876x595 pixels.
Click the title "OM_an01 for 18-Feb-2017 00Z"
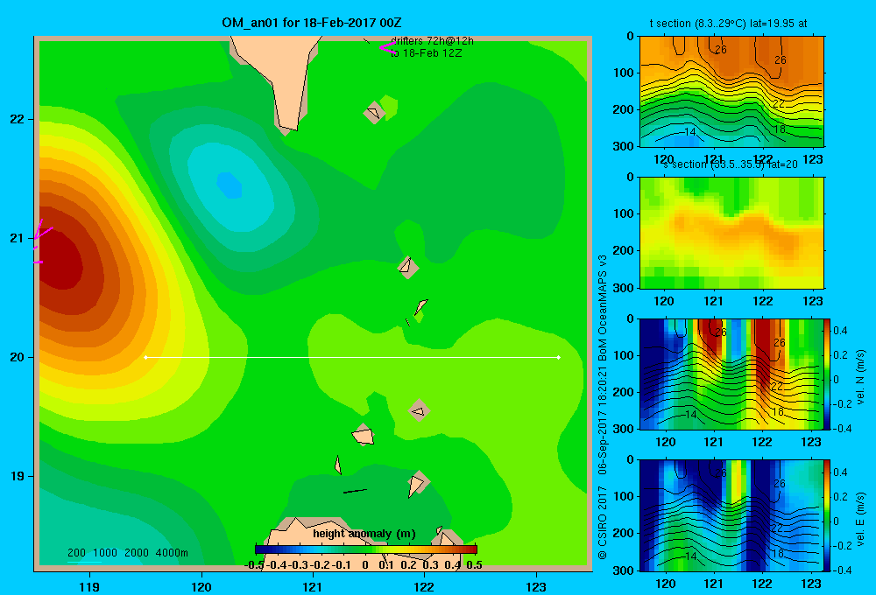(312, 23)
